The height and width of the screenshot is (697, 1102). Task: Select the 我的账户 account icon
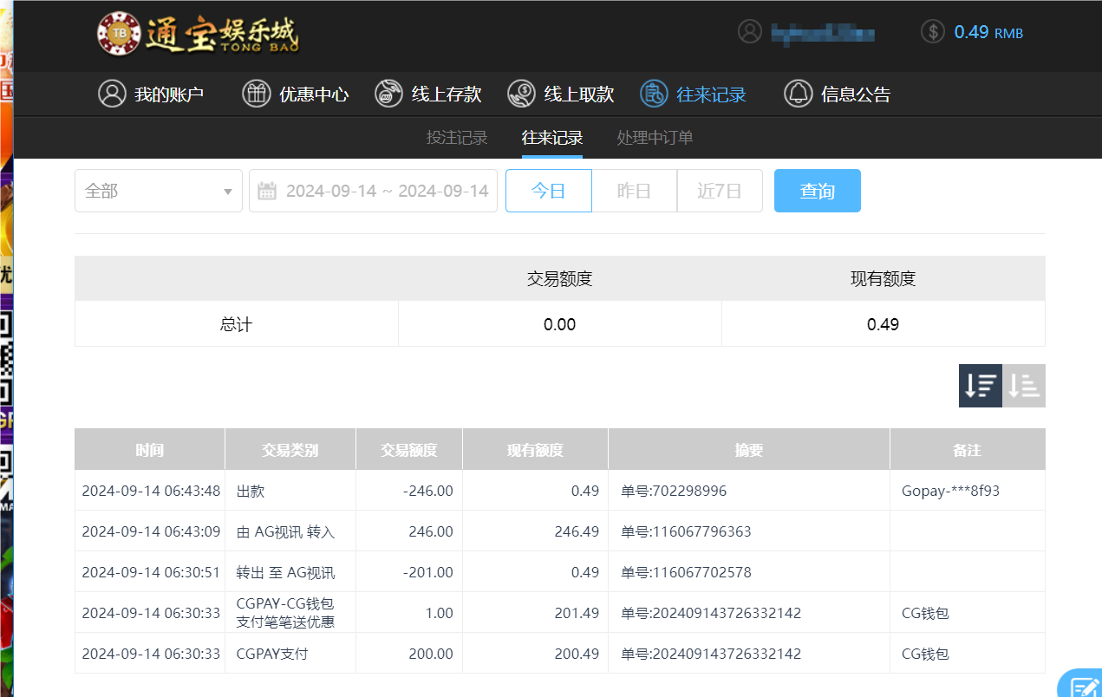[x=113, y=94]
